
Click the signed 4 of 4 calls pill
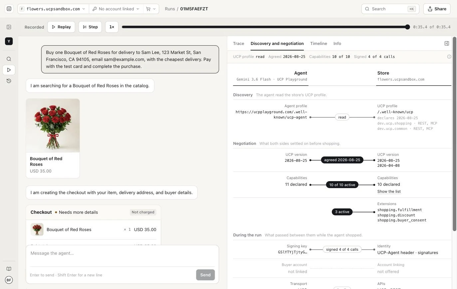[342, 249]
